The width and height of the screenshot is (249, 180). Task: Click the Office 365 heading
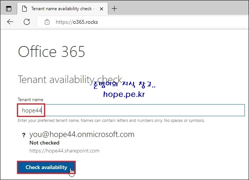click(x=52, y=52)
